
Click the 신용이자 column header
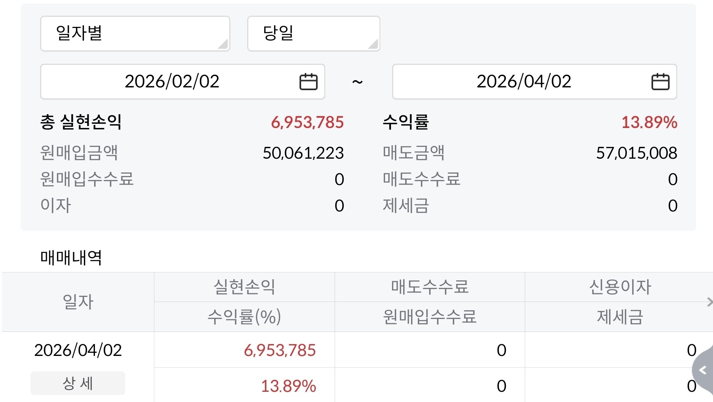click(x=620, y=287)
